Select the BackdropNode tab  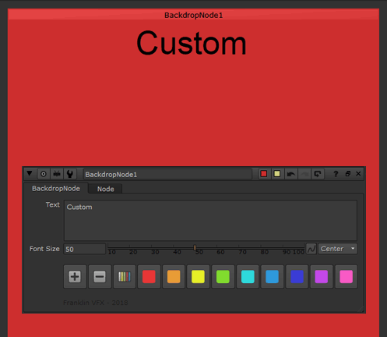[x=56, y=189]
